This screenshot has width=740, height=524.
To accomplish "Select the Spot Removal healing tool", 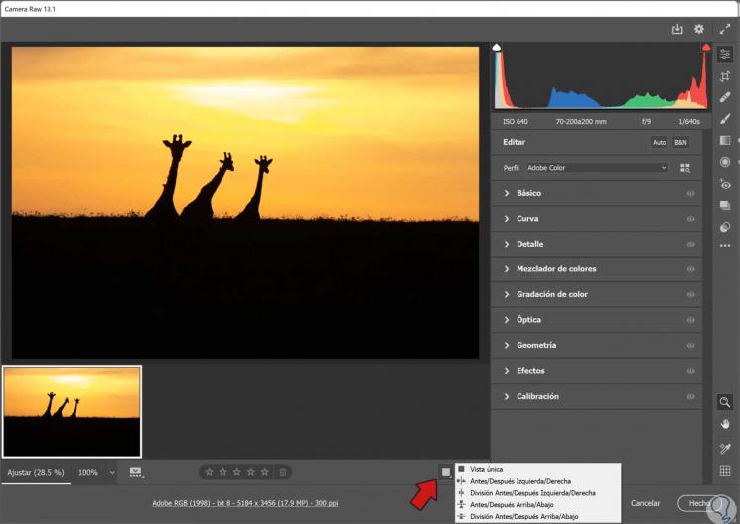I will click(725, 97).
